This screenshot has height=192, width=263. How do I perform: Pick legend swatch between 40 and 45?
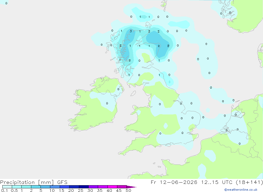coord(112,187)
